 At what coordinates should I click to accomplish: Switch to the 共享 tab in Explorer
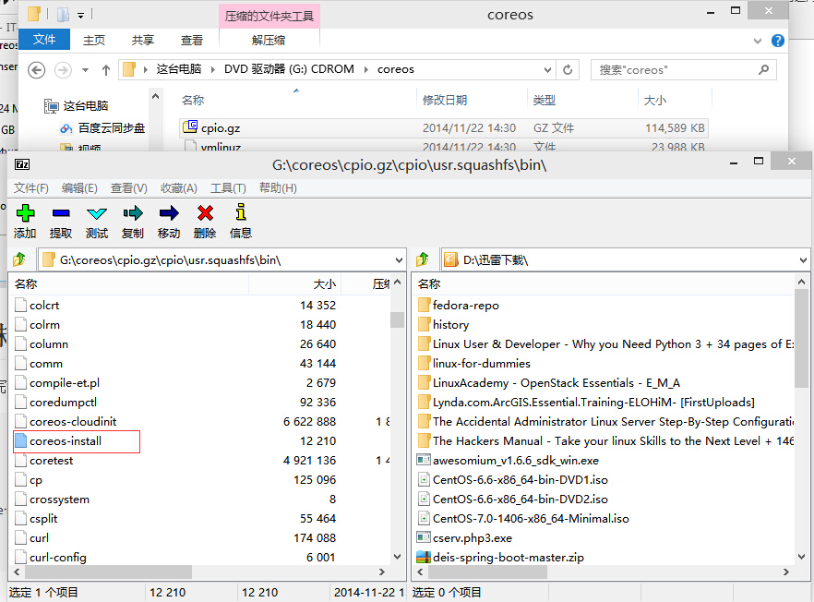[143, 40]
